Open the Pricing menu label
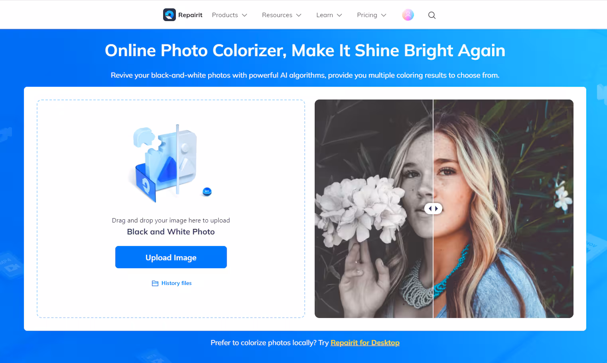 point(367,15)
